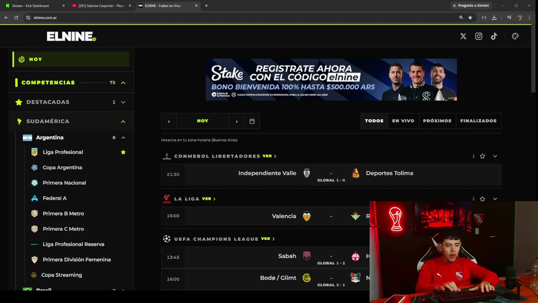Image resolution: width=538 pixels, height=303 pixels.
Task: Open VER link for UEFA Champions League
Action: point(268,239)
